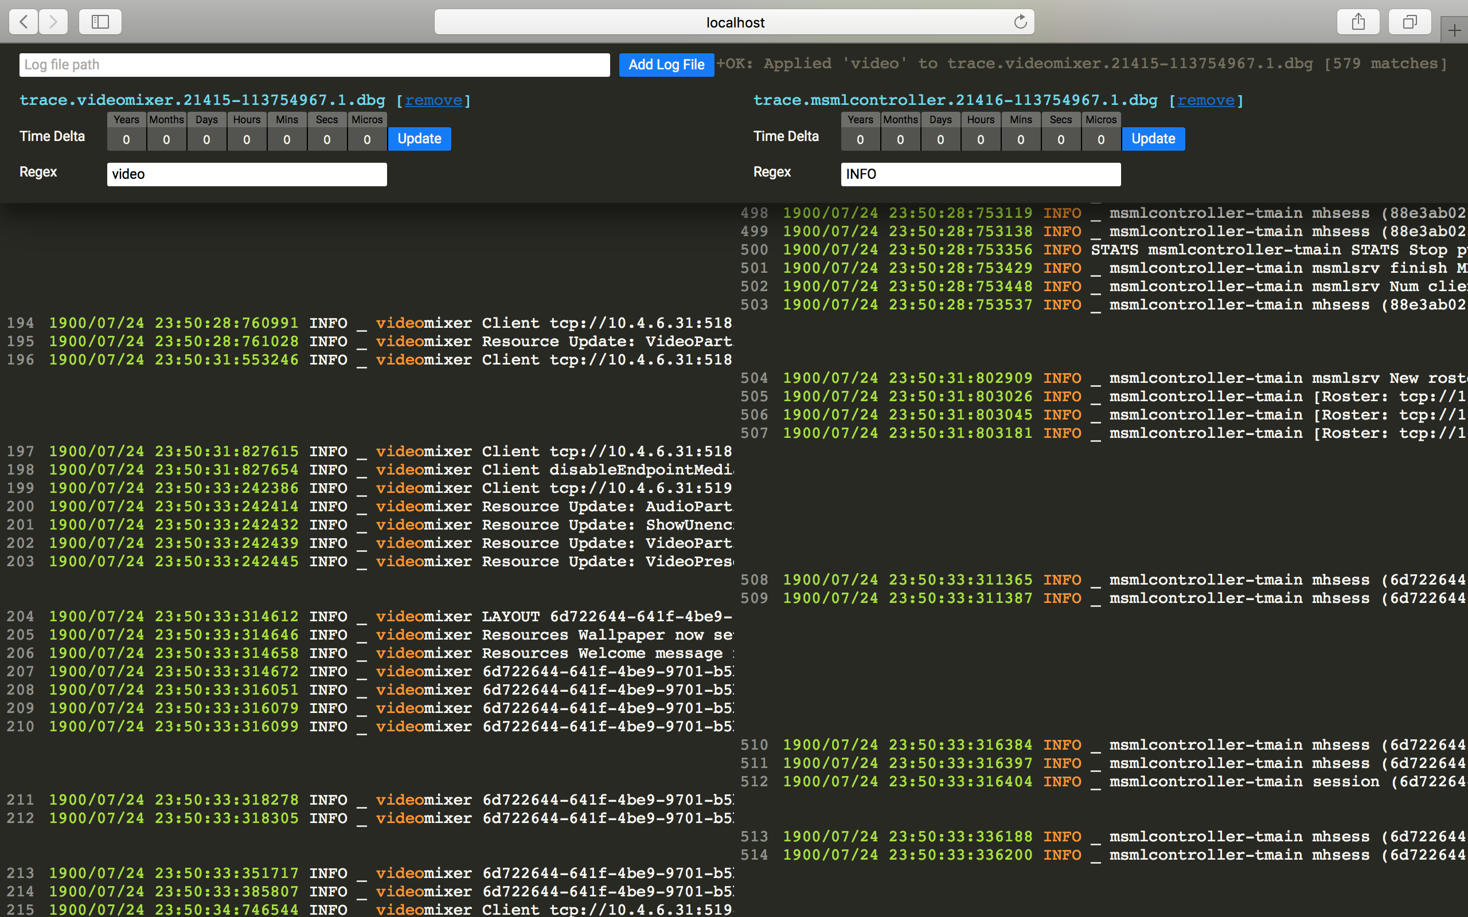Show all tabs overview icon
1468x917 pixels.
1409,22
